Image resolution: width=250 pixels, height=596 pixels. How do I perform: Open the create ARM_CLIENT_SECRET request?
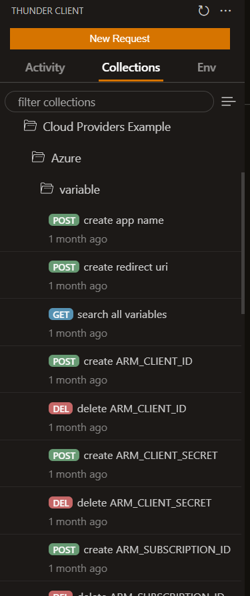121,464
